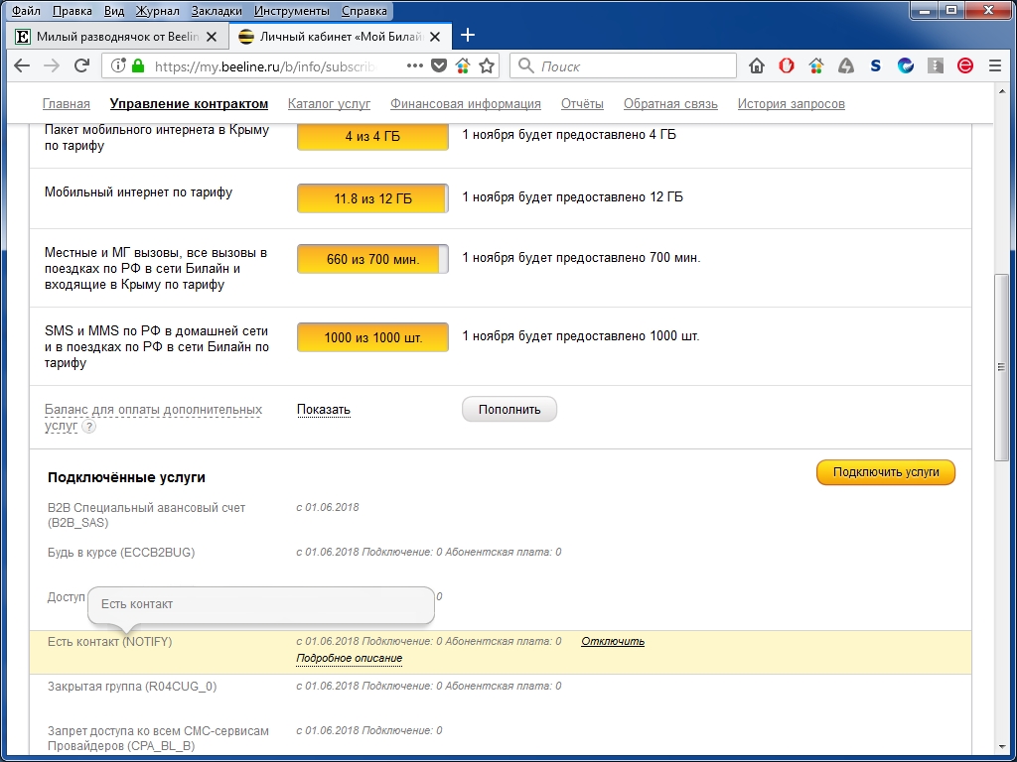Show site information via the info icon
The image size is (1017, 762).
[x=118, y=65]
